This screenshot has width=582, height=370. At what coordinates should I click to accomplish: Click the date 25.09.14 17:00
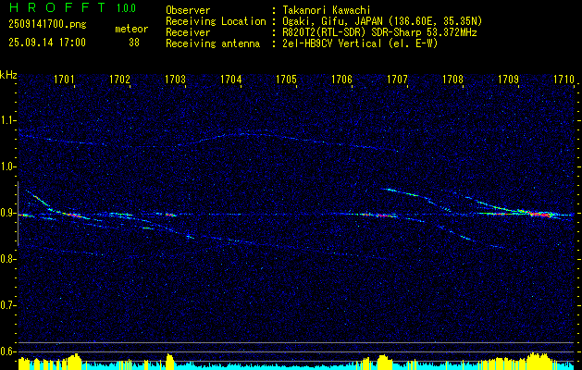(47, 43)
